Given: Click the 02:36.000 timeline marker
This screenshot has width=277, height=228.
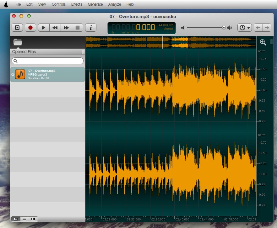Looking at the screenshot, I should pos(158,219).
